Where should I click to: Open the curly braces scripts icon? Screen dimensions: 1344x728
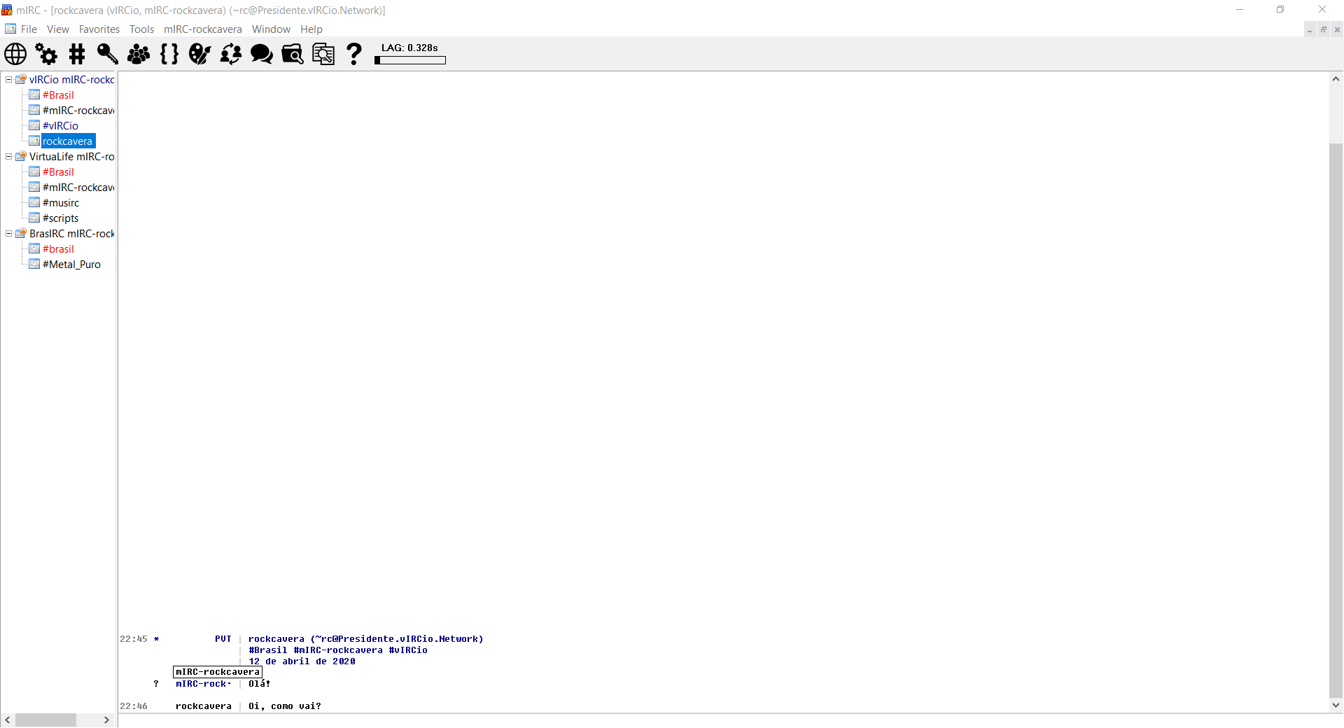[169, 54]
